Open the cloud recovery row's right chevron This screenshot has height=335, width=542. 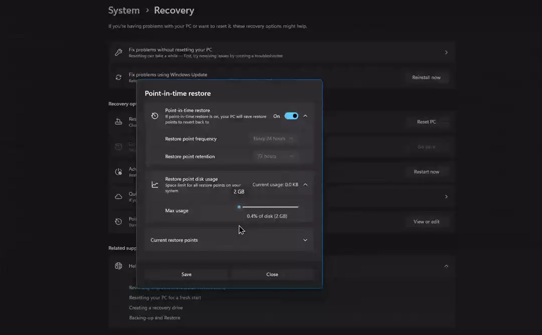point(446,196)
